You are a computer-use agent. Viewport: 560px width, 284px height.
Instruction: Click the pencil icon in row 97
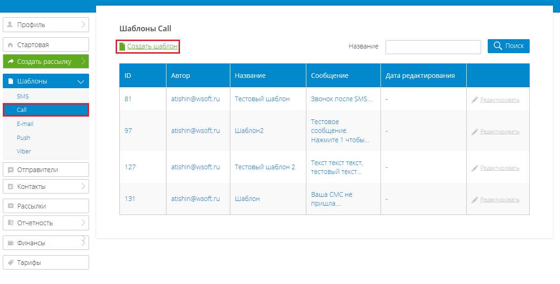[475, 132]
